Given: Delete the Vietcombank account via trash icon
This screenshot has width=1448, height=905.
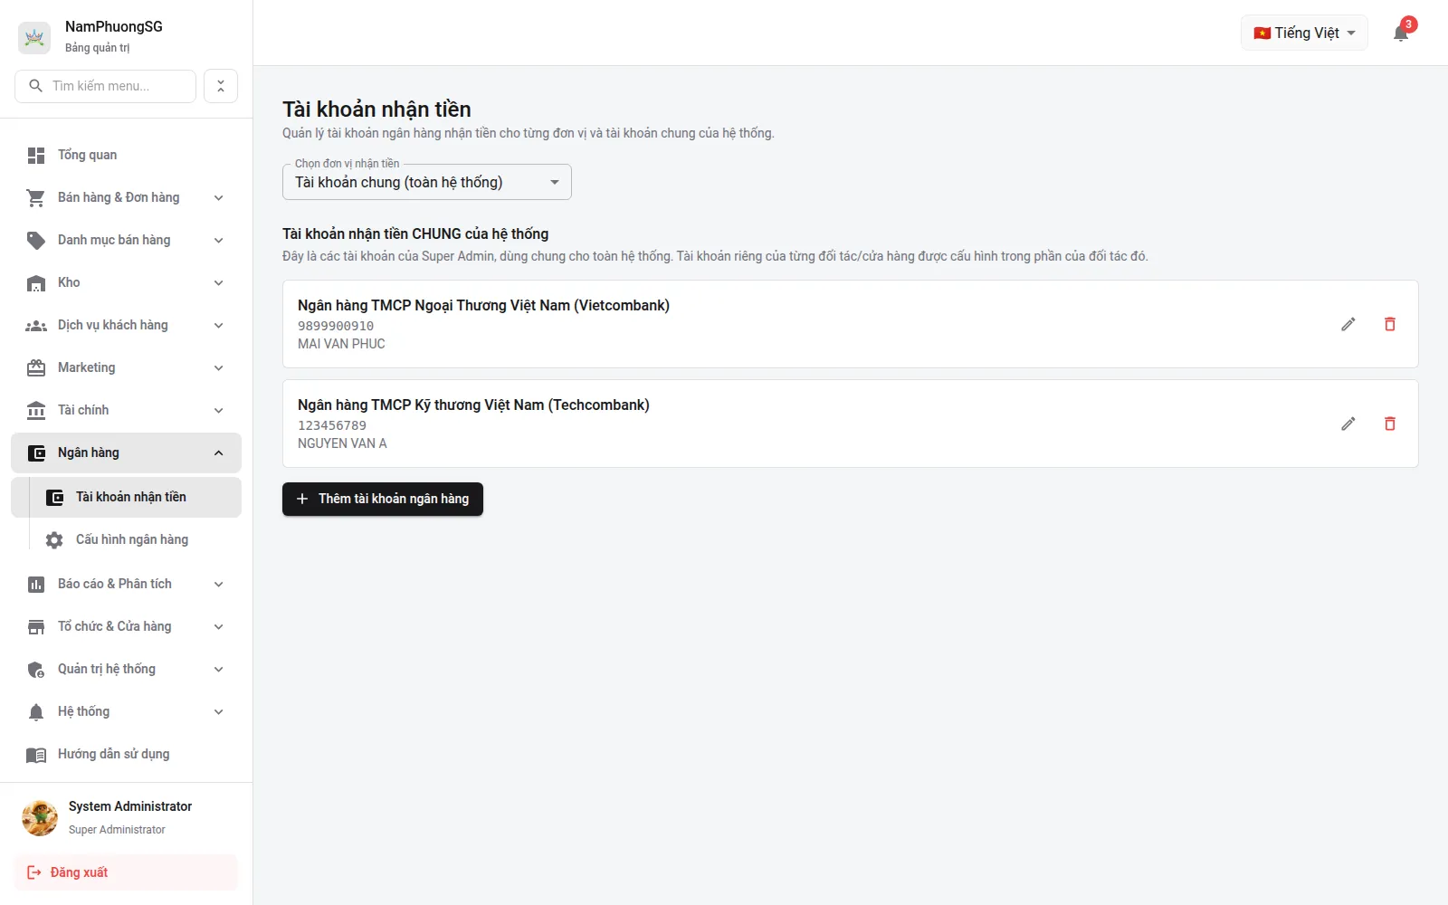Looking at the screenshot, I should point(1390,324).
